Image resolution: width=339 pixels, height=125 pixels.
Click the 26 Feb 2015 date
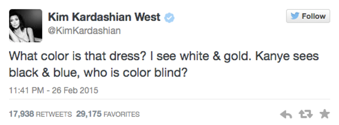click(75, 90)
